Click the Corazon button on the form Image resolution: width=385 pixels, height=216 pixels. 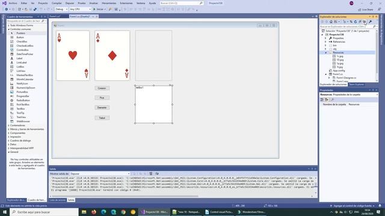coord(102,88)
